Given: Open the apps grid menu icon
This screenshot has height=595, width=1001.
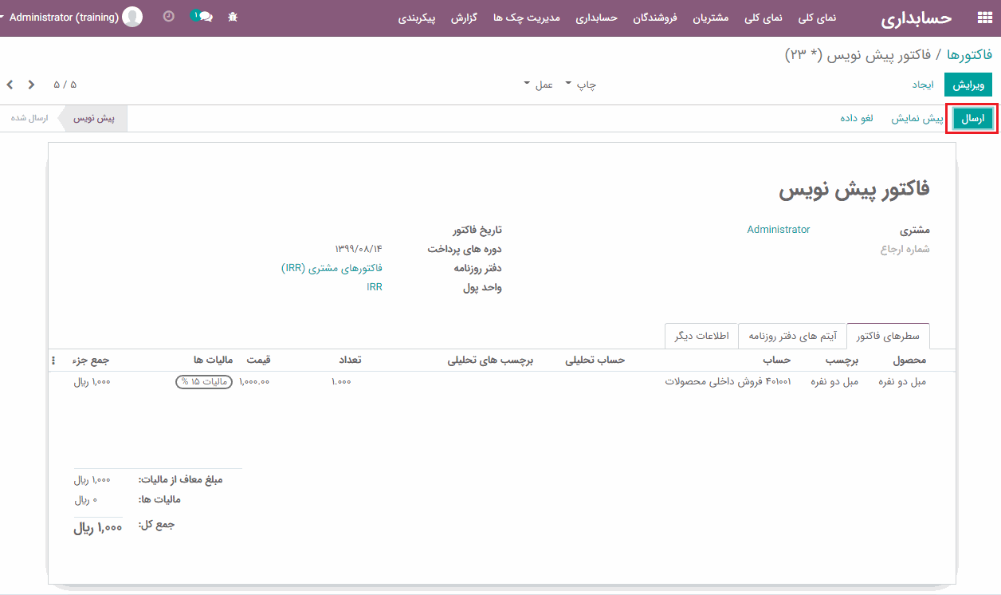Looking at the screenshot, I should 984,18.
